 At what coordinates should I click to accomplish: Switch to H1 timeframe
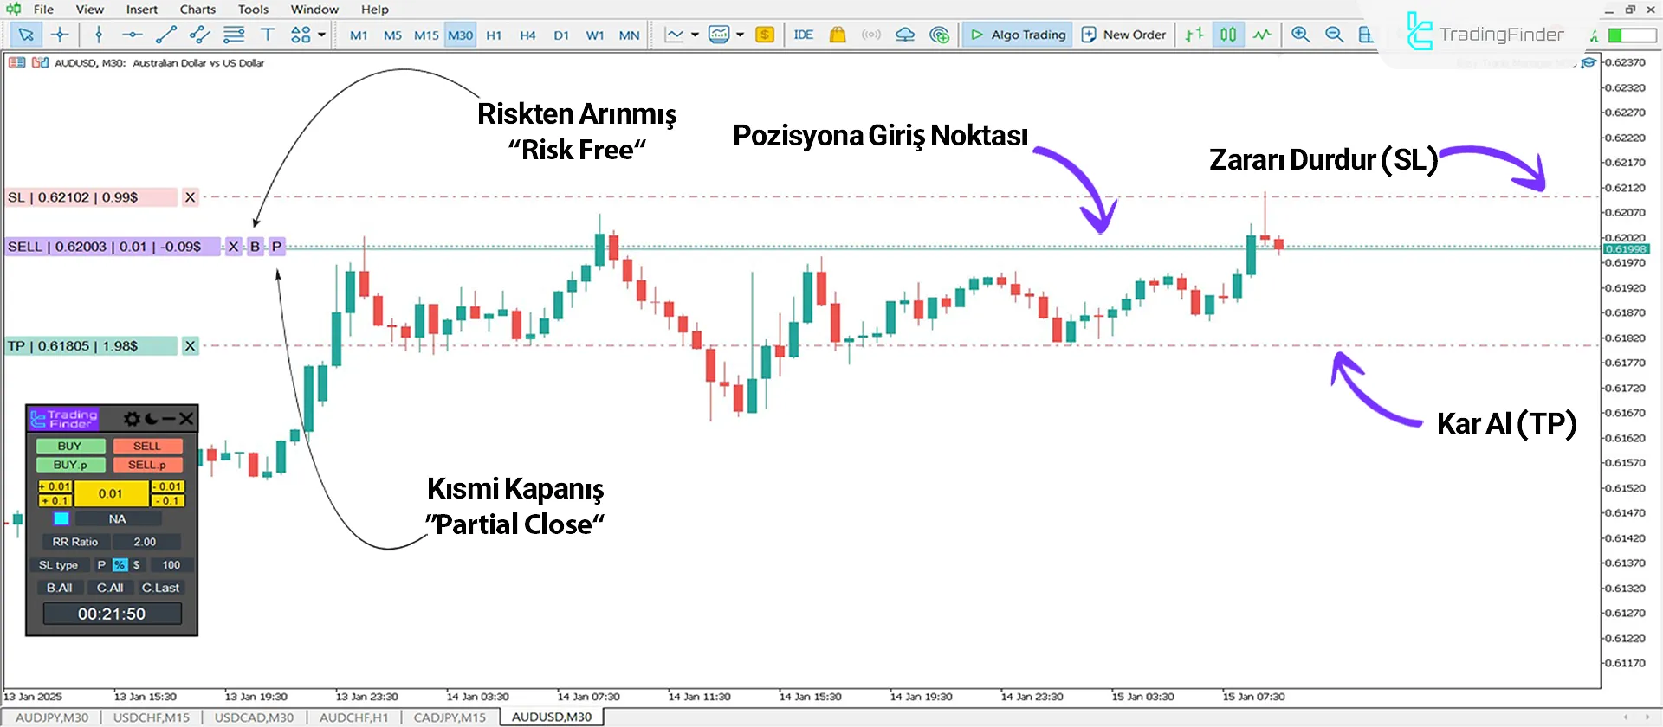click(x=494, y=35)
